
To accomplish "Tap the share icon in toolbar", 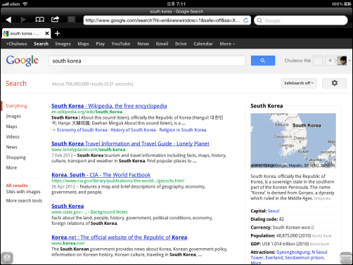I will [55, 19].
